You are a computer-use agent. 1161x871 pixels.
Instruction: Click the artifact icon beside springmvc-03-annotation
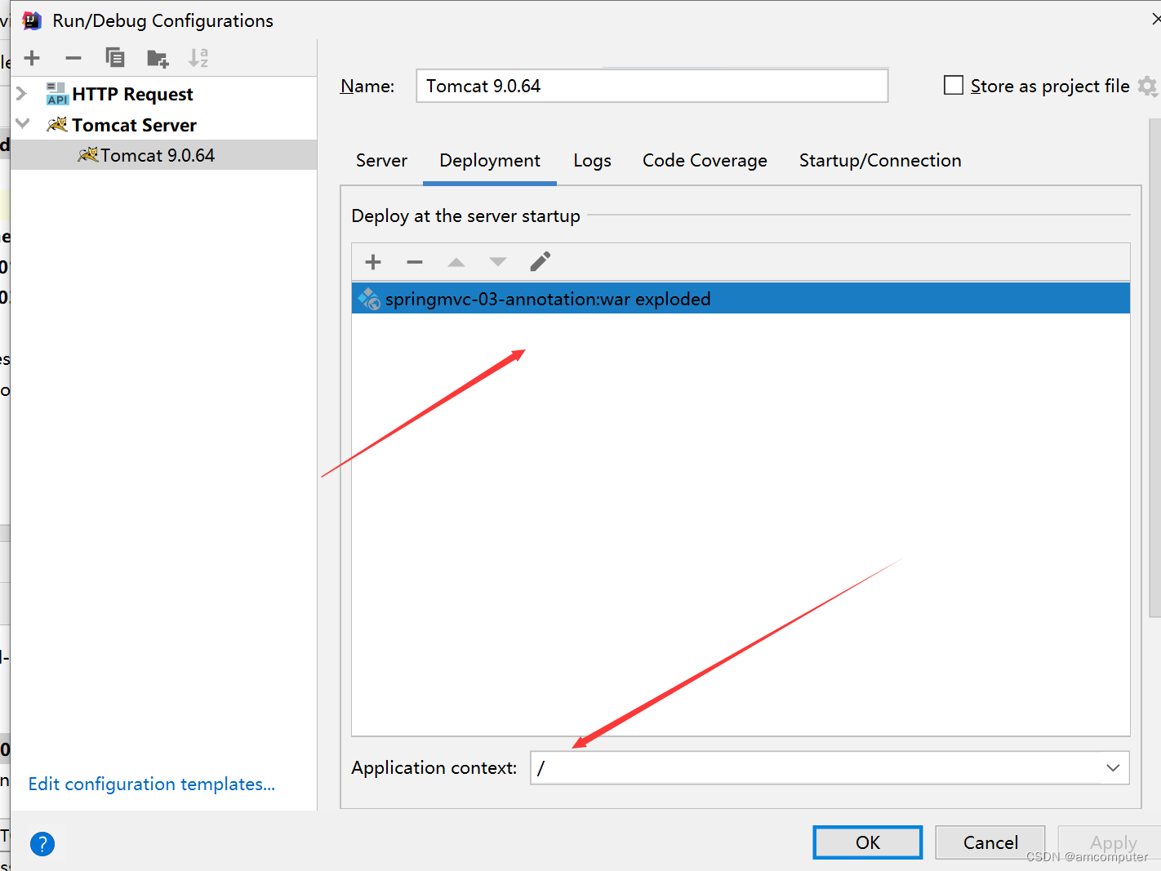pos(369,299)
